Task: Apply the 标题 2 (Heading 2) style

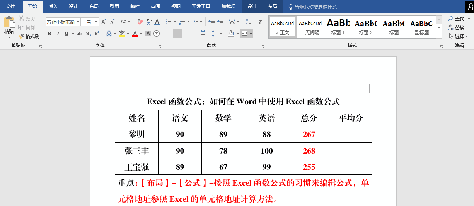Action: (366, 27)
